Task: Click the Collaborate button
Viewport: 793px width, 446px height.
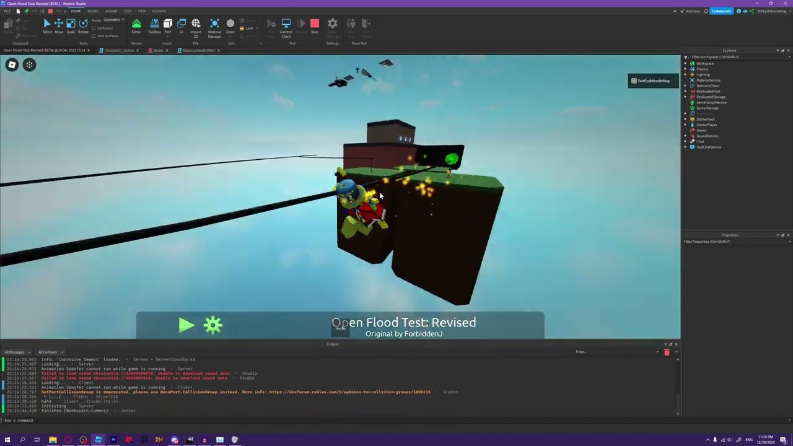Action: point(721,11)
